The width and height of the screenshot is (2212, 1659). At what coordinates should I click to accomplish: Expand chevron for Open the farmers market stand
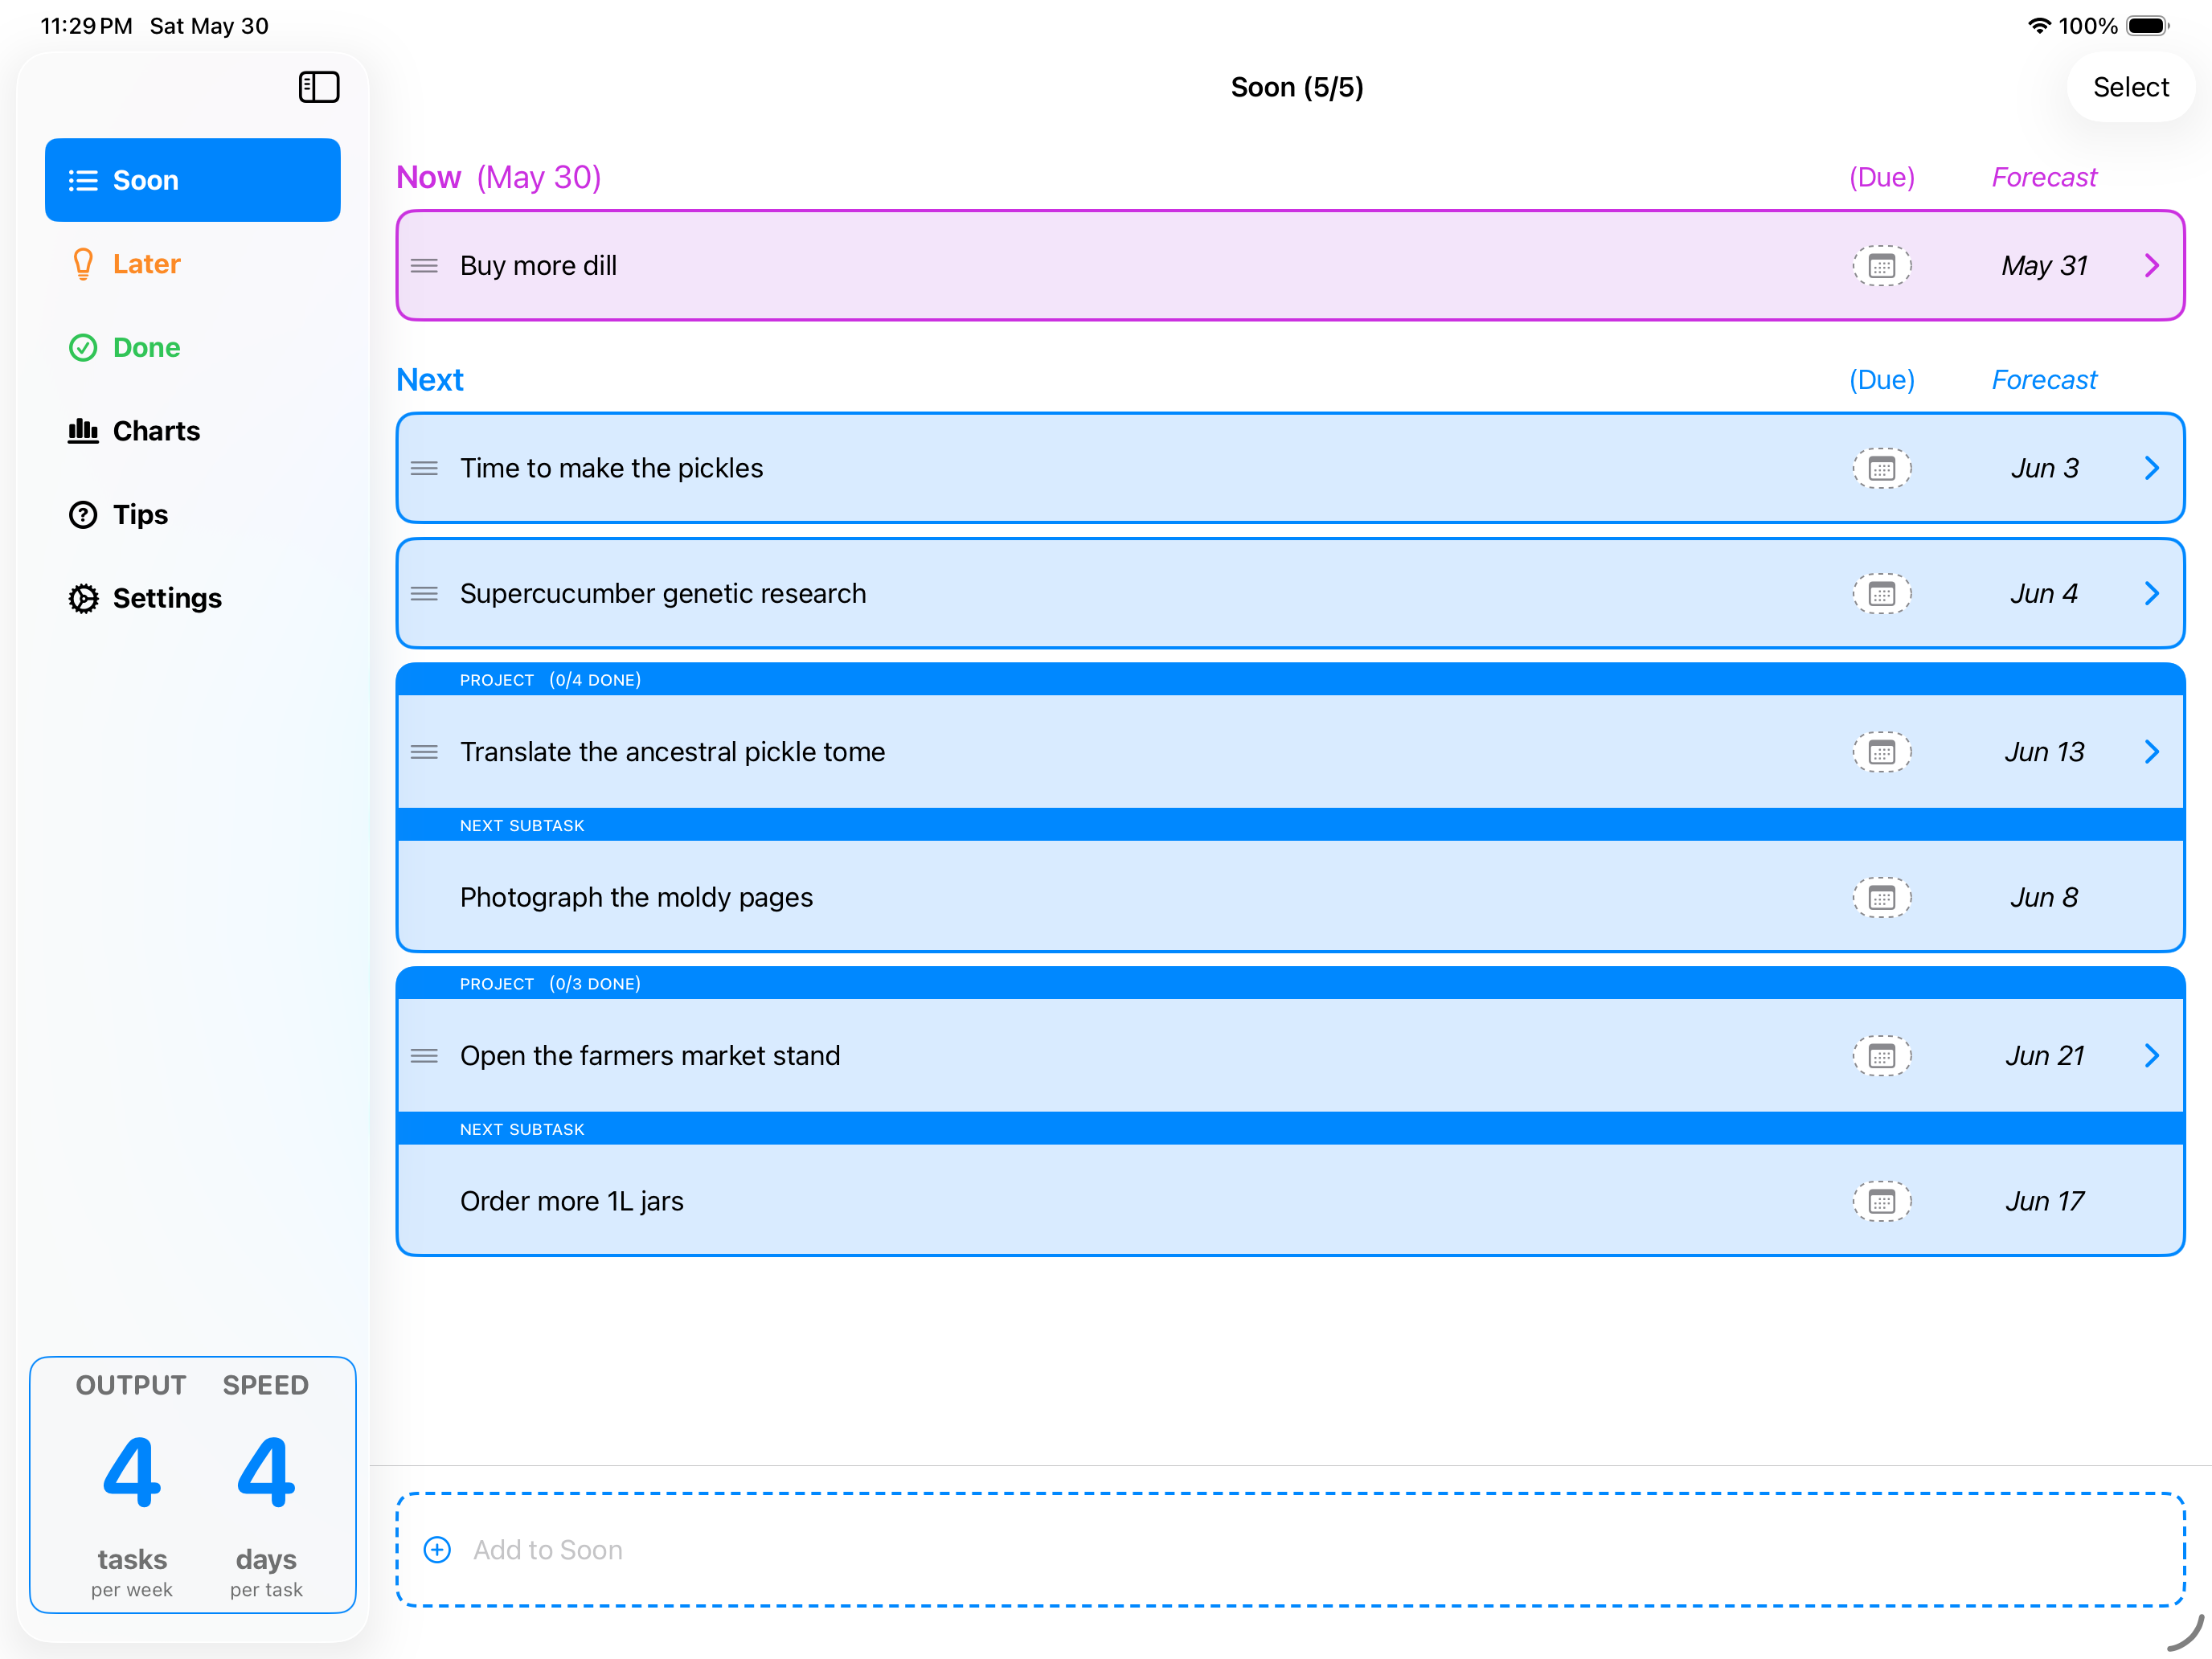2152,1056
